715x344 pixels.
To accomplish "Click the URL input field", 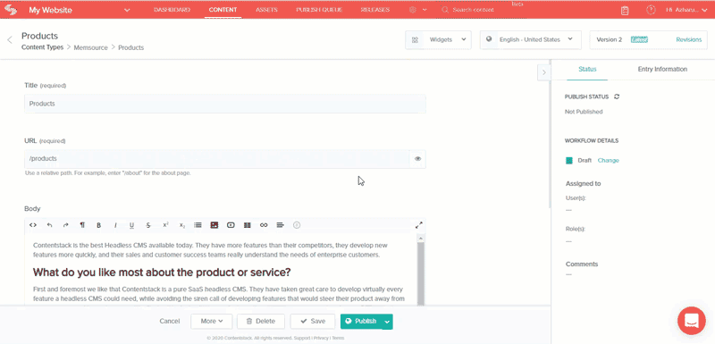I will click(217, 159).
